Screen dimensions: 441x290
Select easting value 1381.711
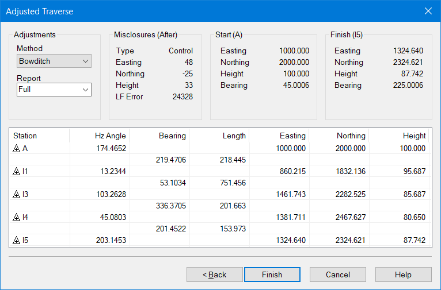click(x=291, y=218)
